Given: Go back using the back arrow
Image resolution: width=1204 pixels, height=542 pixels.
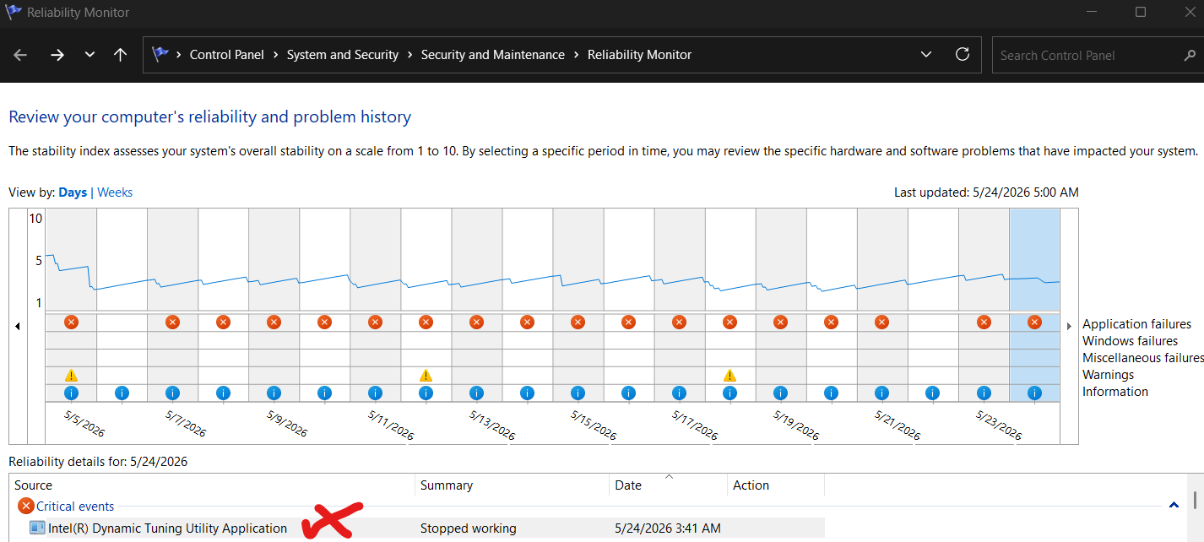Looking at the screenshot, I should coord(20,55).
